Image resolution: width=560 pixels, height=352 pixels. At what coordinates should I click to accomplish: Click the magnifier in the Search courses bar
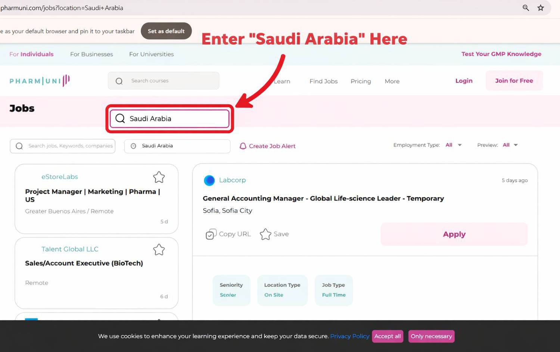119,81
